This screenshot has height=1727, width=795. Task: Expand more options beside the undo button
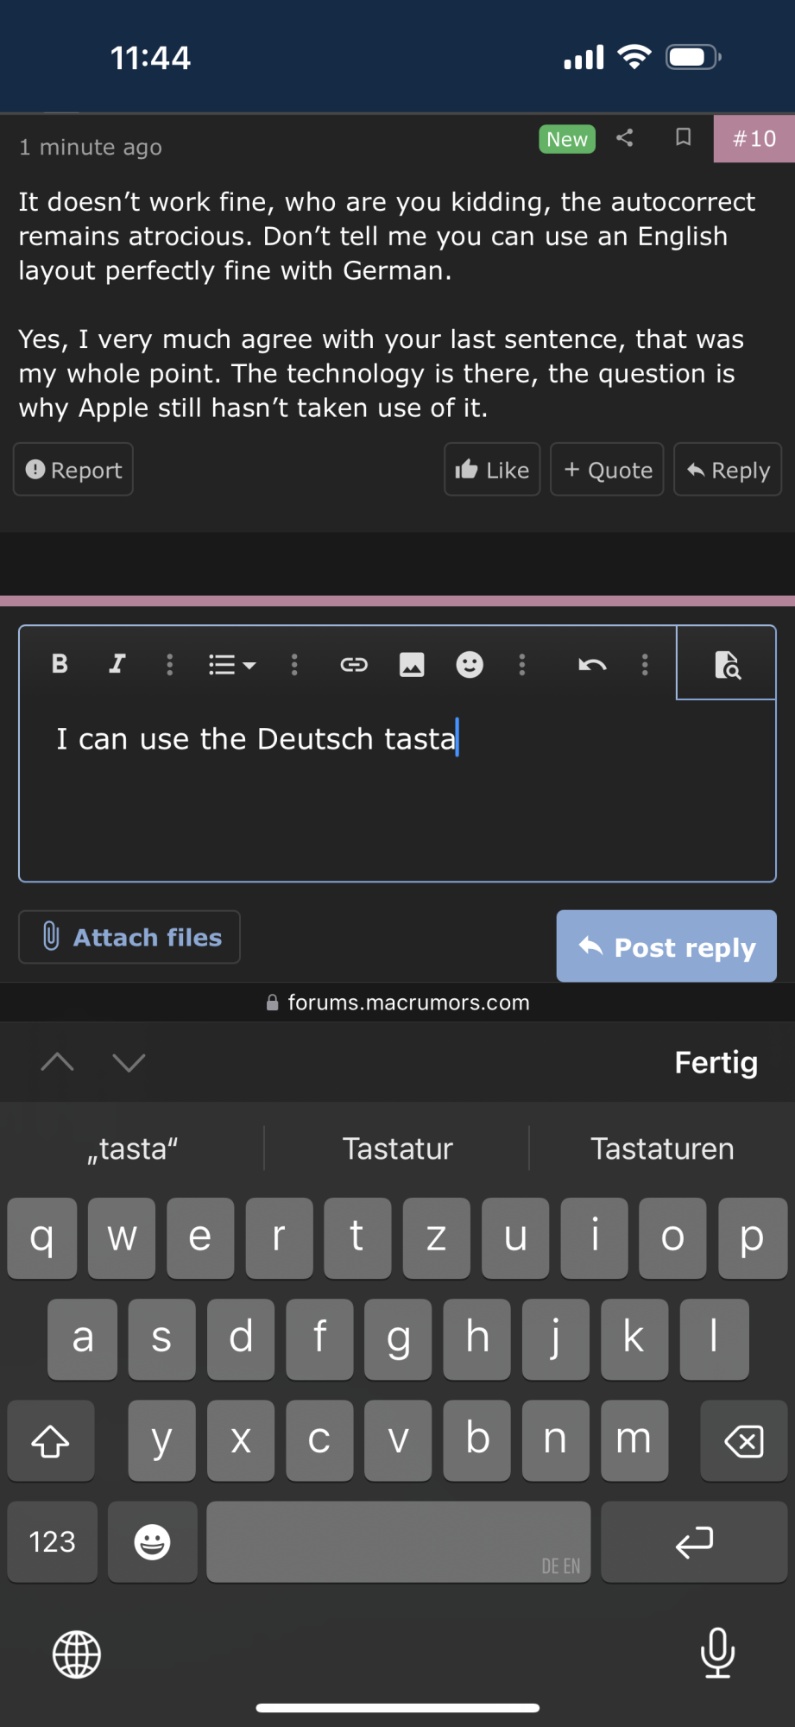coord(645,664)
